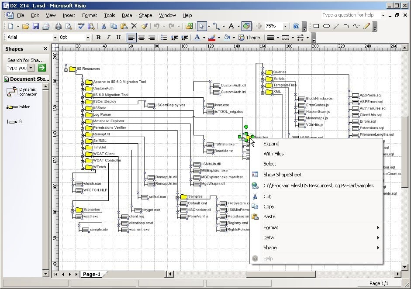Select the Pointer tool
The width and height of the screenshot is (411, 289).
[x=201, y=26]
